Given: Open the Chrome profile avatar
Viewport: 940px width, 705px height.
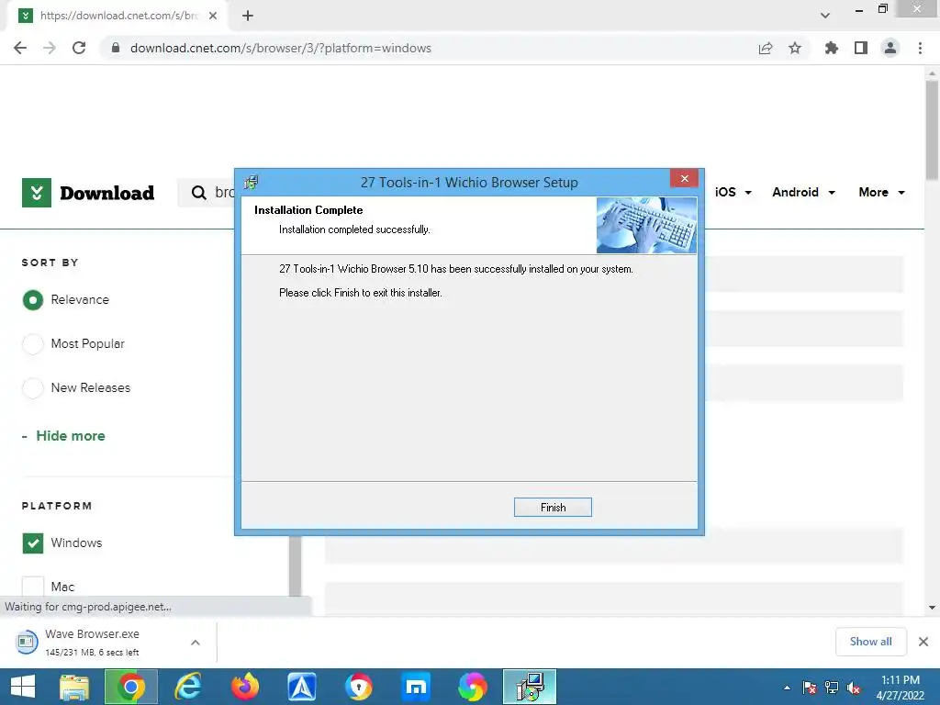Looking at the screenshot, I should coord(890,48).
